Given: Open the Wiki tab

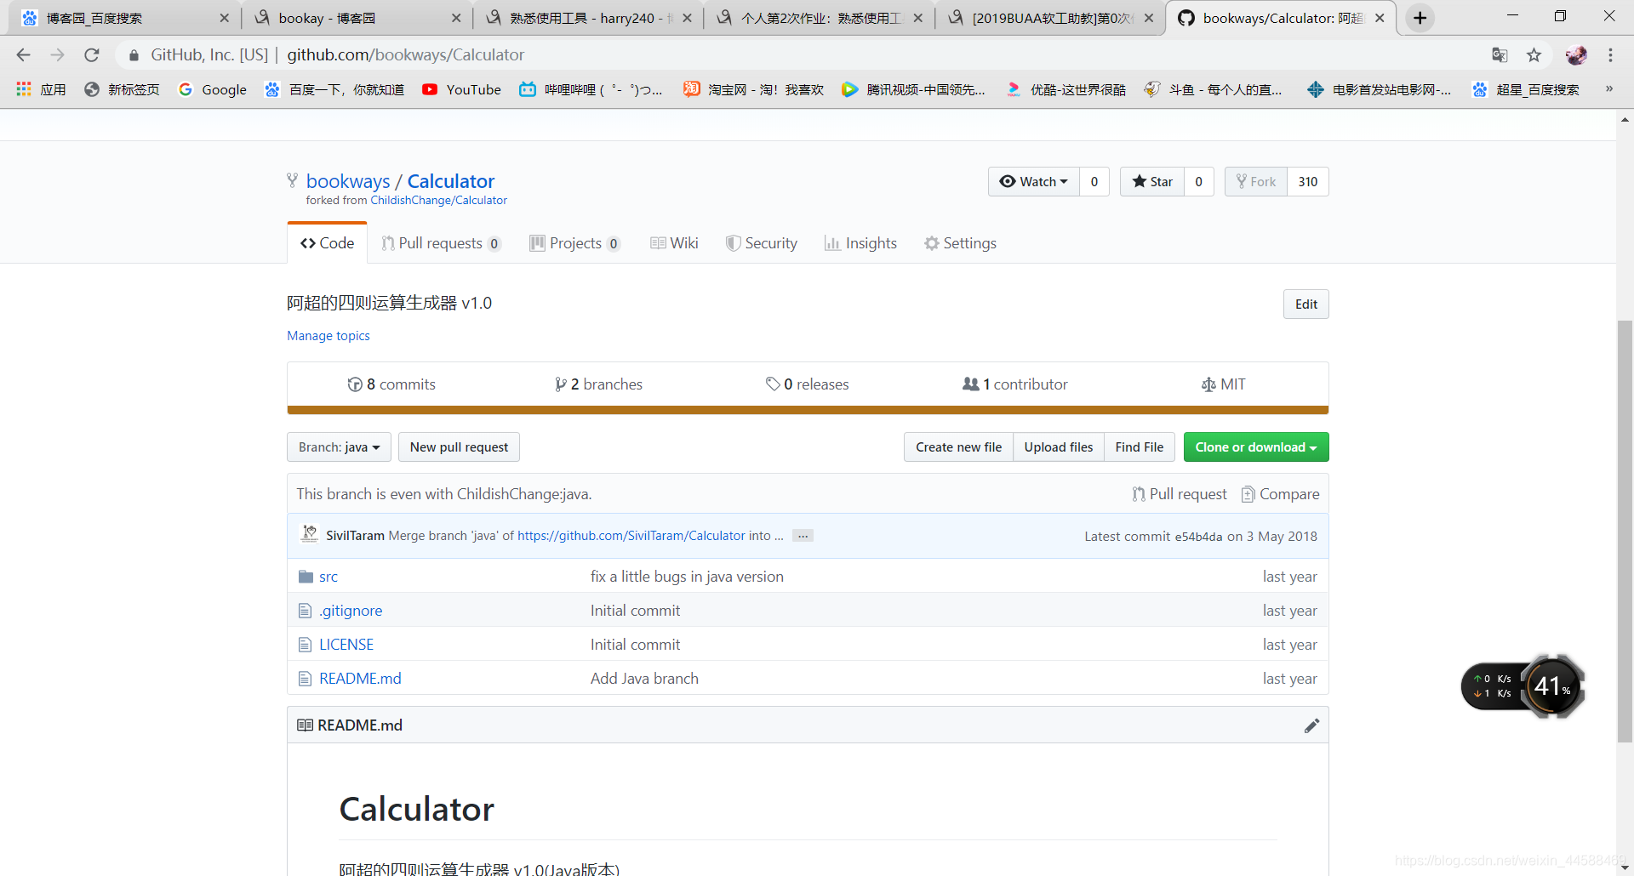Looking at the screenshot, I should coord(674,243).
